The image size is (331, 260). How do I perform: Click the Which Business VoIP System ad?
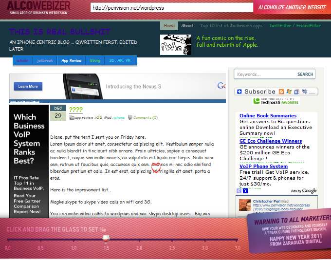point(29,161)
